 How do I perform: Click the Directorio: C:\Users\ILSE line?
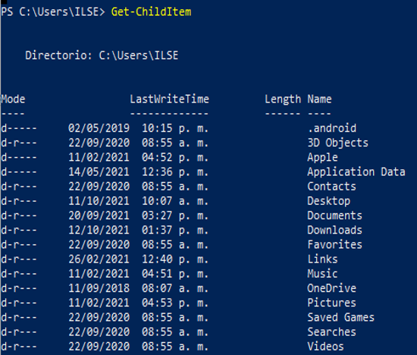coord(102,55)
